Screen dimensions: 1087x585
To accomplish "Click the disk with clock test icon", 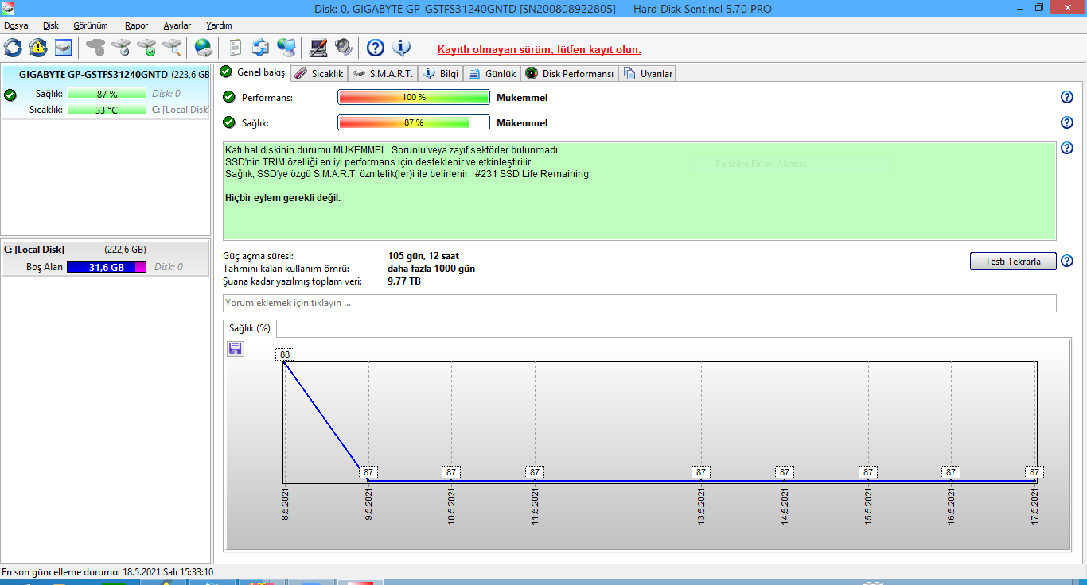I will (x=121, y=48).
